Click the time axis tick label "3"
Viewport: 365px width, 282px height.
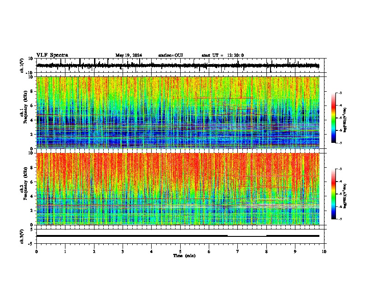tap(123, 252)
